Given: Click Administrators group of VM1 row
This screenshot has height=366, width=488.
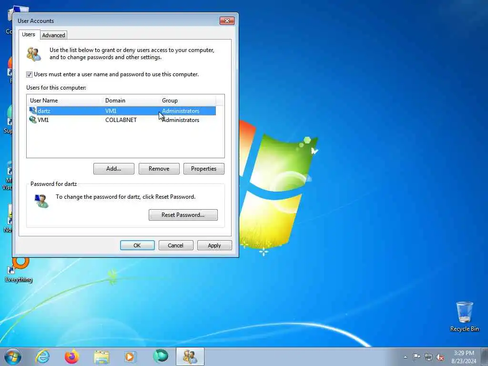Looking at the screenshot, I should click(181, 120).
